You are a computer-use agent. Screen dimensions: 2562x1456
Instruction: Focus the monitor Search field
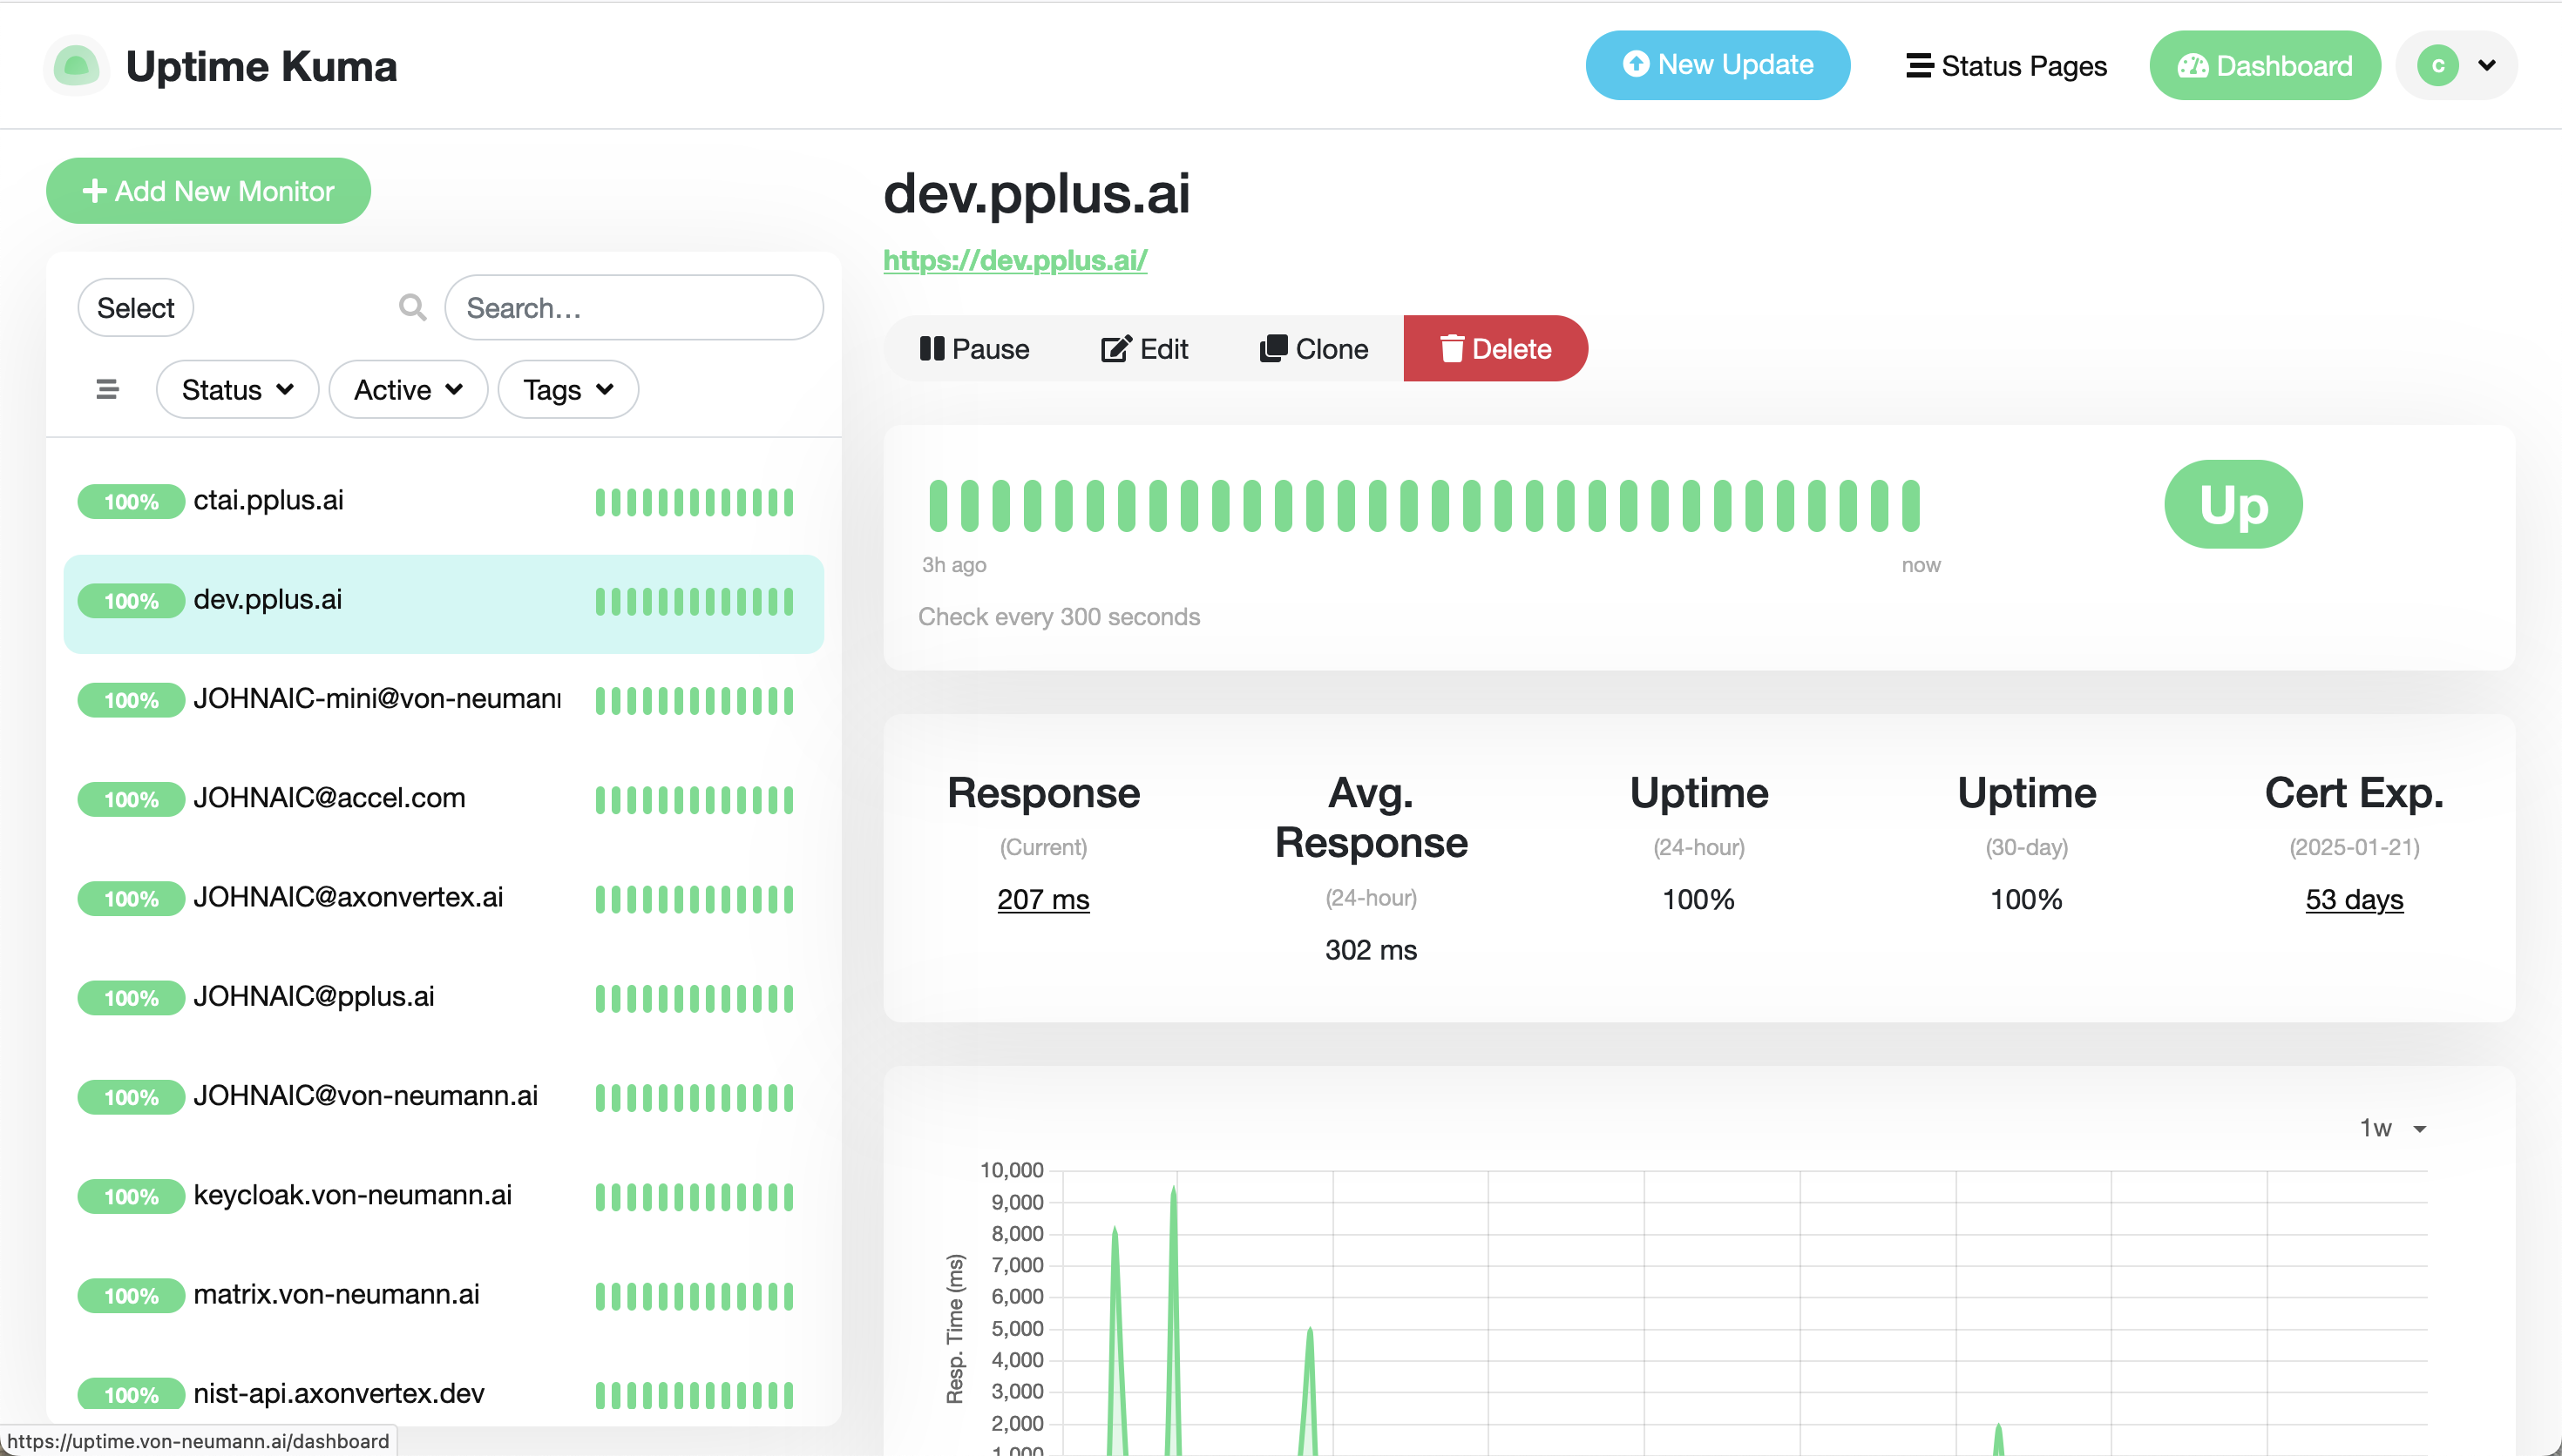point(634,308)
